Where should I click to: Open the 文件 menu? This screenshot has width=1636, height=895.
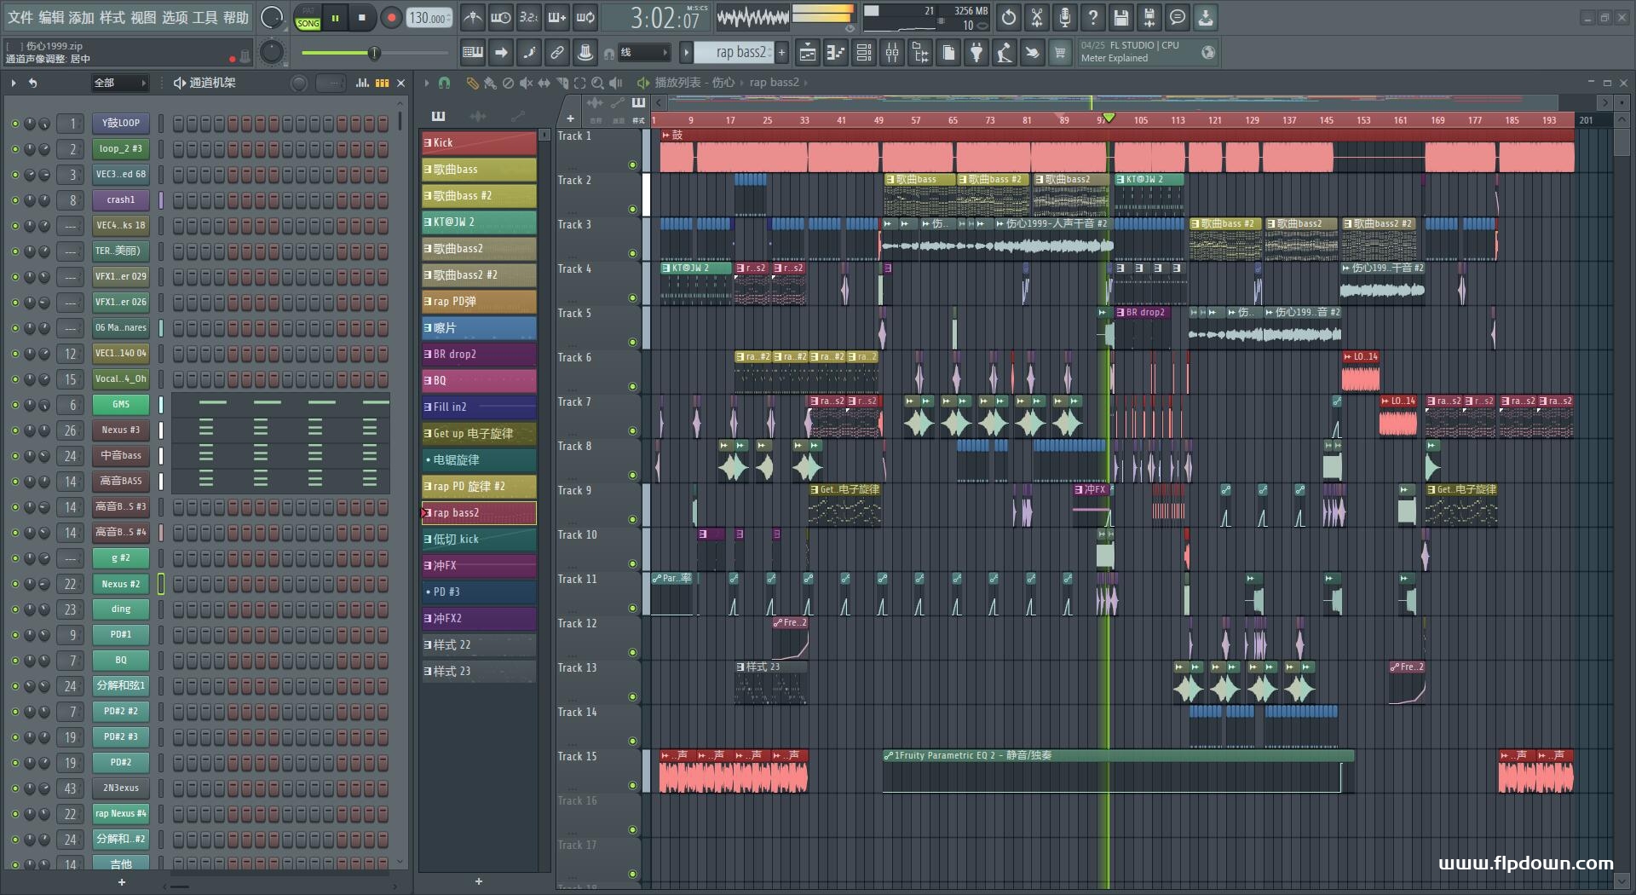[x=20, y=17]
